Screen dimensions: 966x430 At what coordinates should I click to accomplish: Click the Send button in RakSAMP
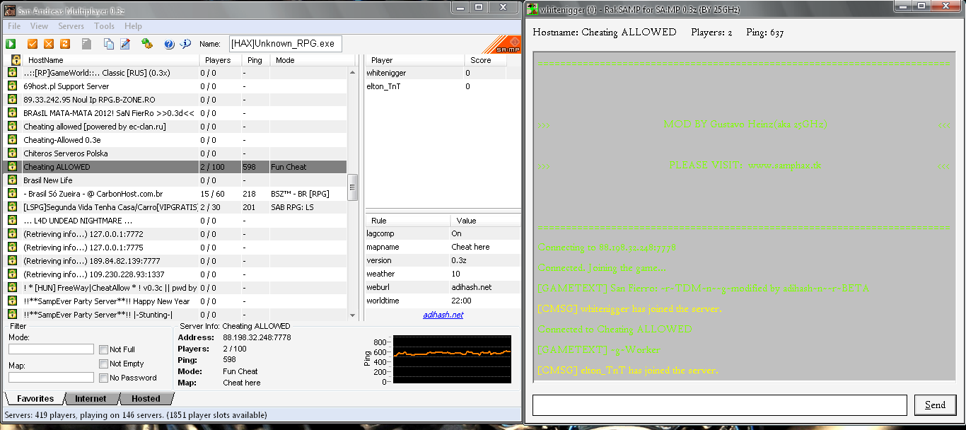[x=935, y=405]
